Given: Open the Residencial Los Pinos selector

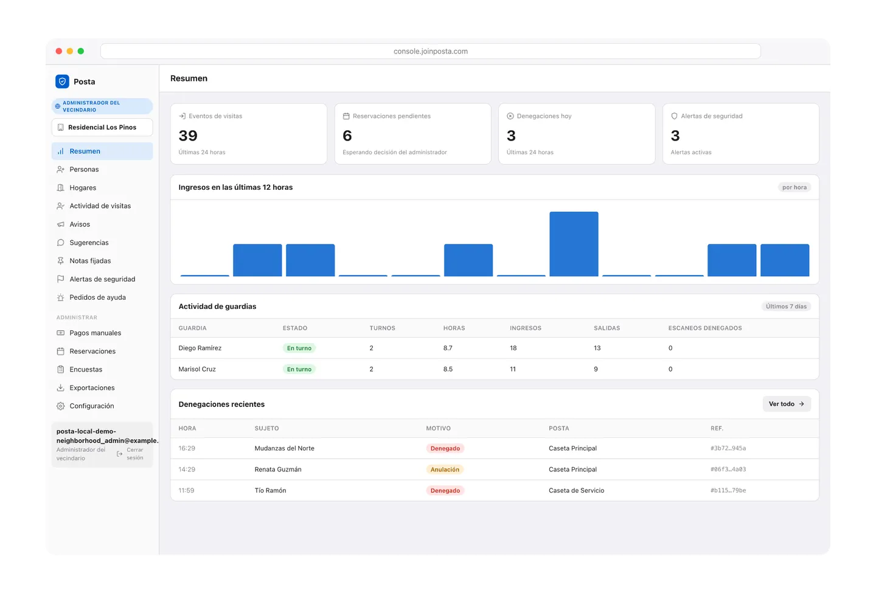Looking at the screenshot, I should (x=102, y=128).
